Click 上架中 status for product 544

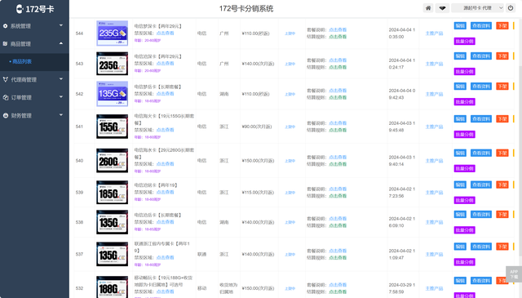pos(290,33)
